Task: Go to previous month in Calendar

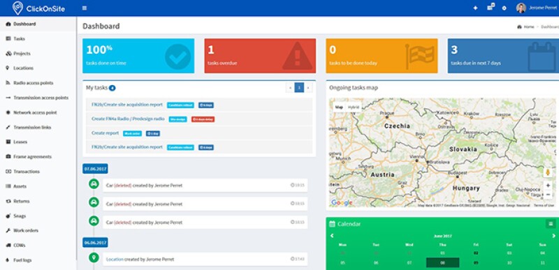Action: click(x=332, y=236)
